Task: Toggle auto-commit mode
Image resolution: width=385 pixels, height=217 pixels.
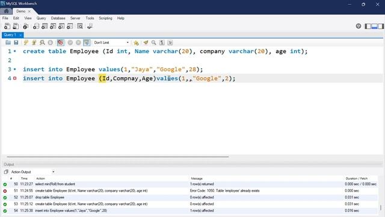Action: click(87, 43)
